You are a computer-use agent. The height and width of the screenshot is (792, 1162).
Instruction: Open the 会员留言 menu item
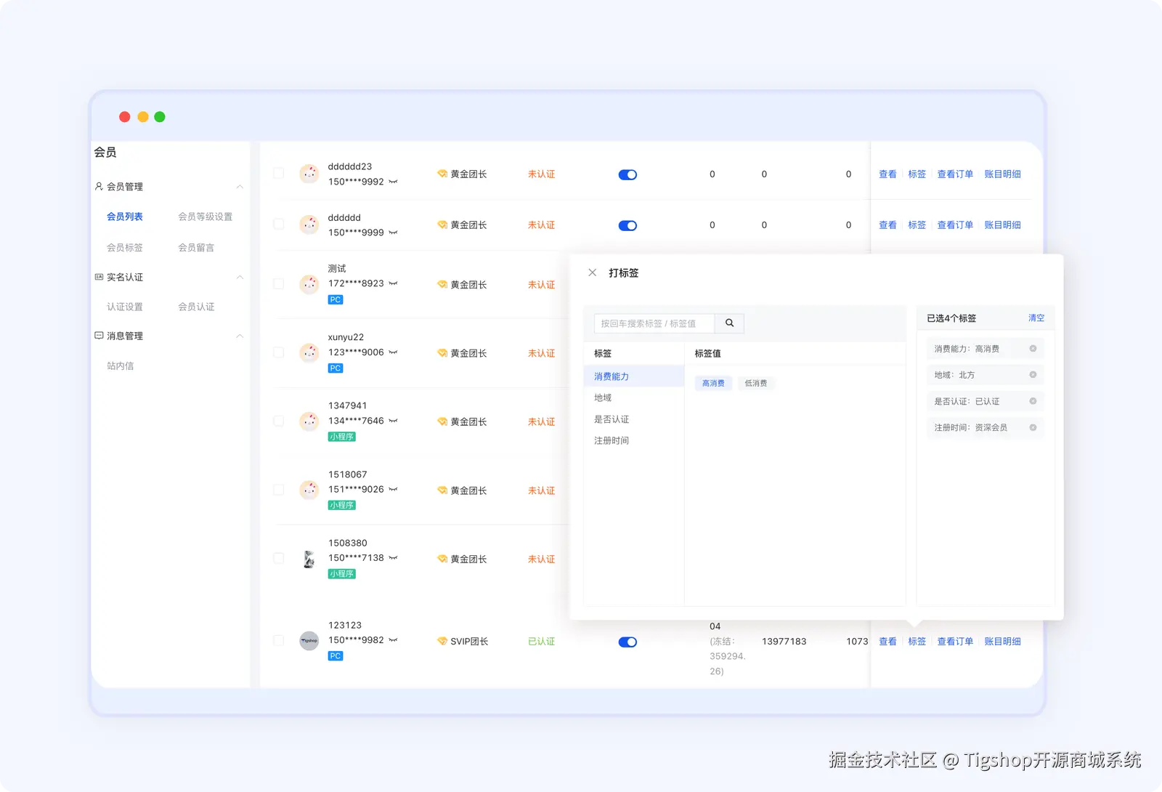pyautogui.click(x=196, y=248)
